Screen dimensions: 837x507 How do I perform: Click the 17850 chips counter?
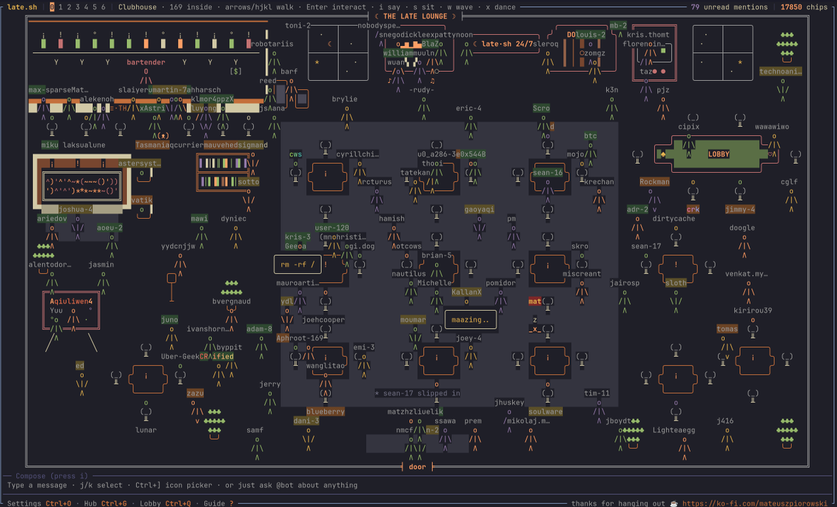[804, 7]
